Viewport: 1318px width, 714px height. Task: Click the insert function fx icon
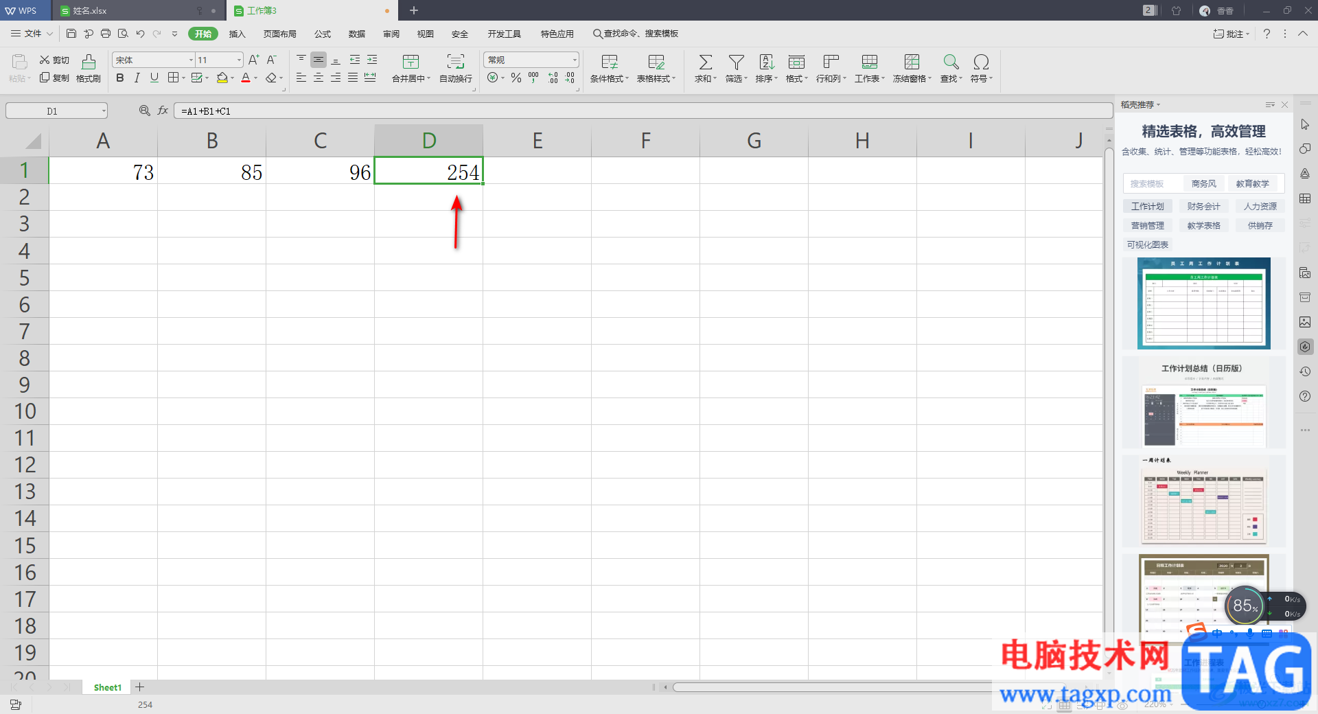(163, 111)
